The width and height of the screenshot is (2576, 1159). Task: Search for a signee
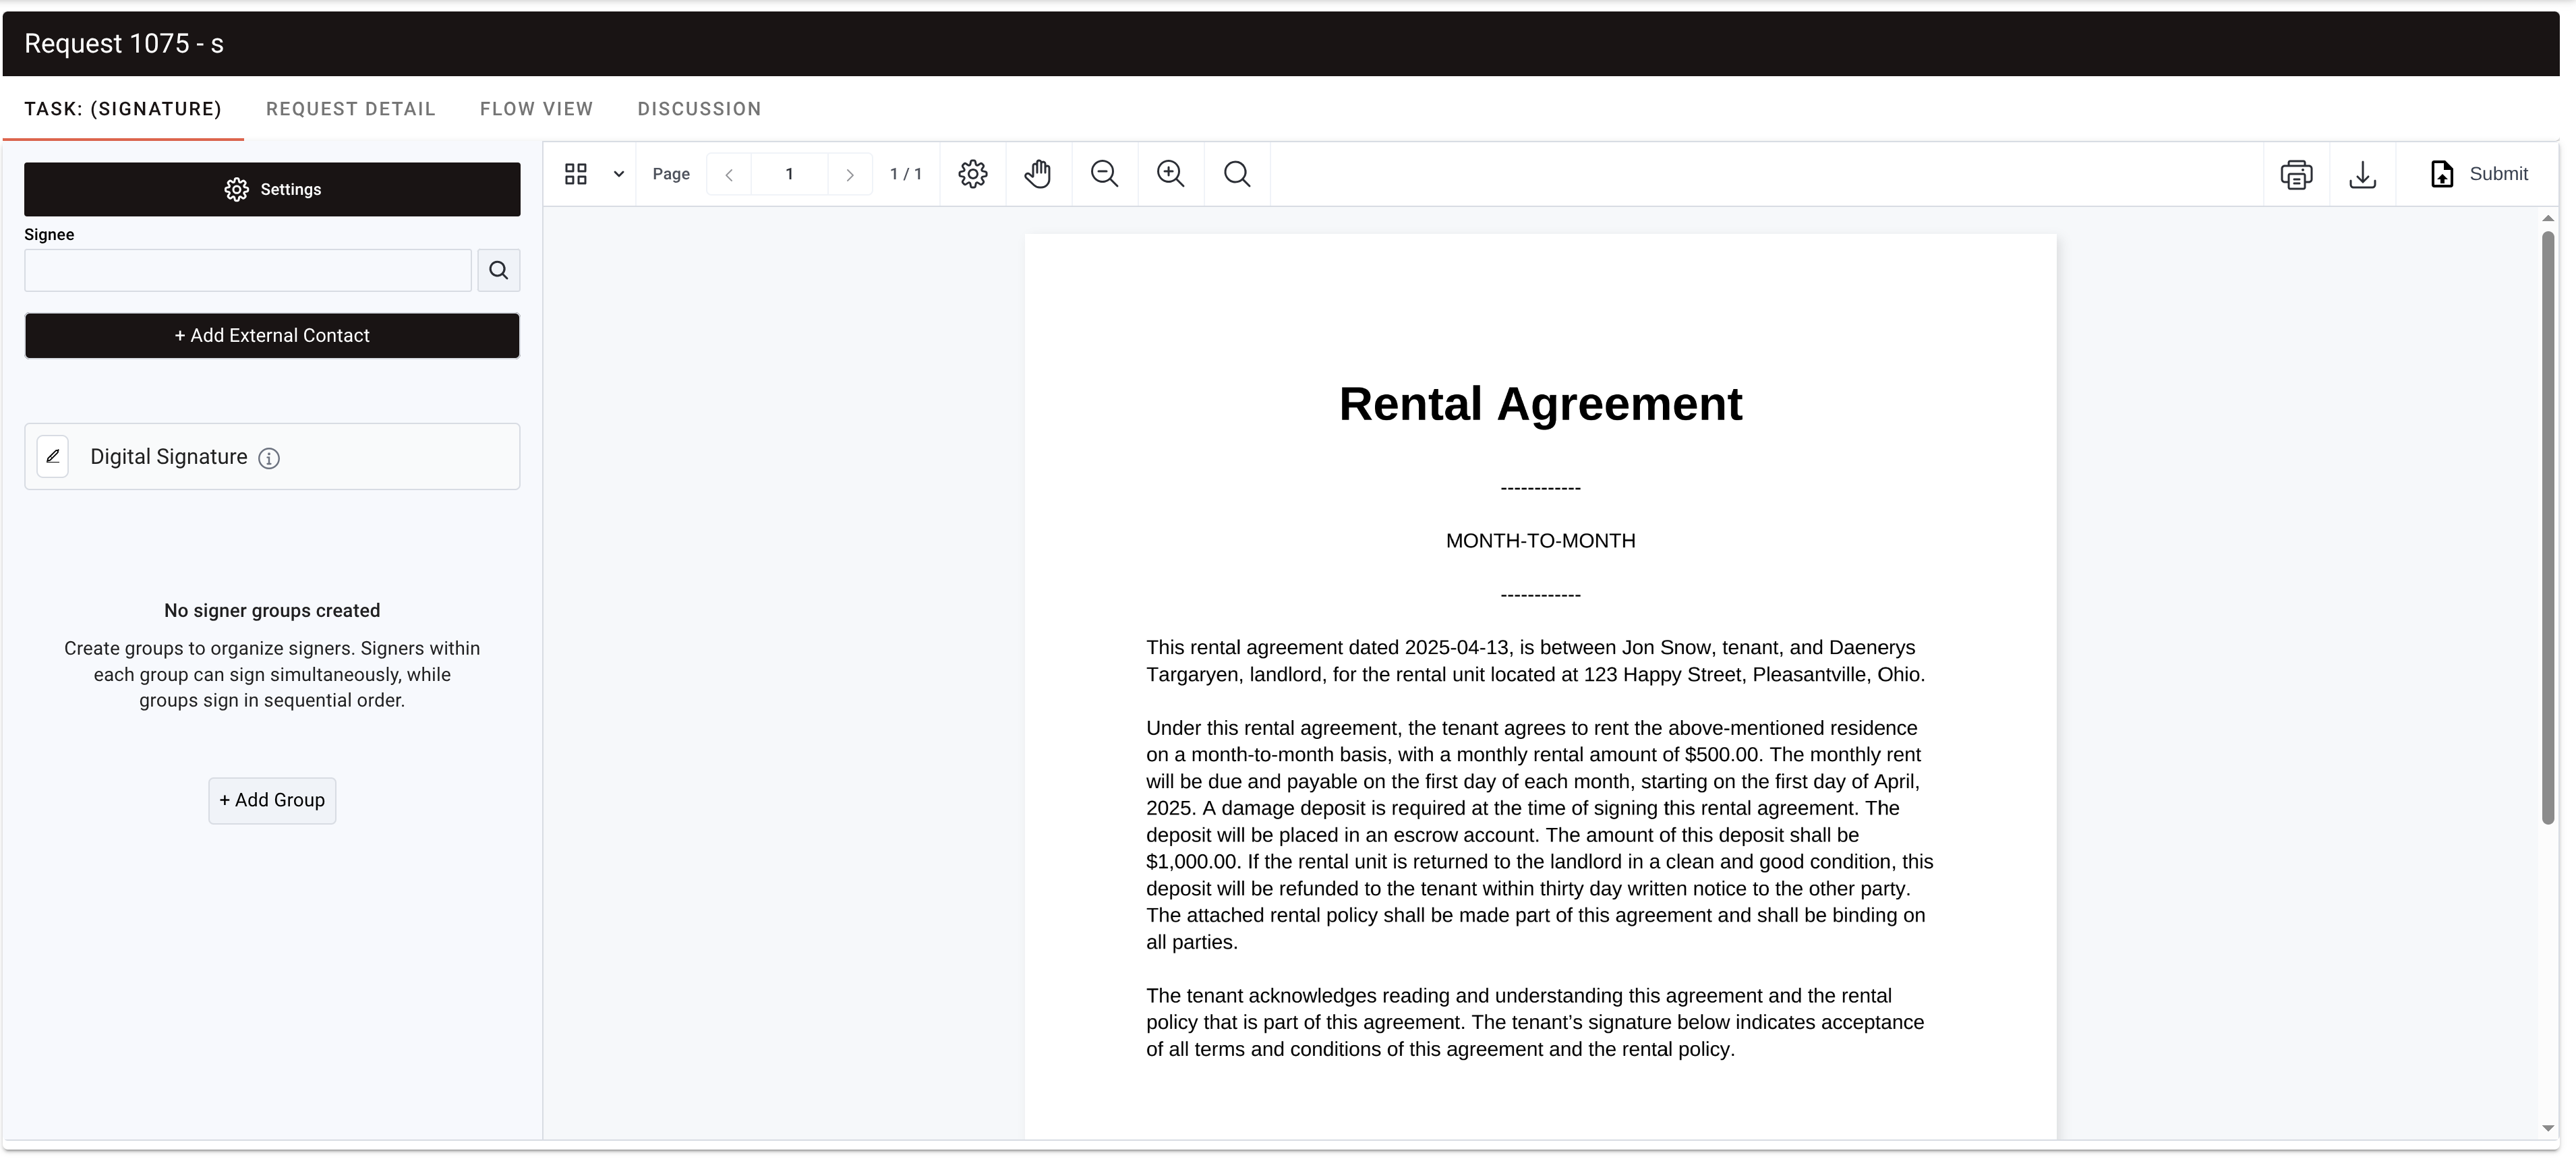tap(498, 270)
